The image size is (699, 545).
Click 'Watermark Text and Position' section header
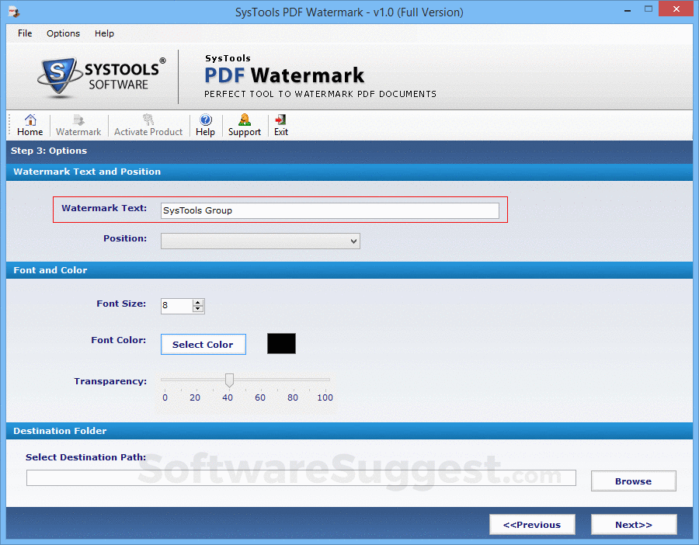87,172
